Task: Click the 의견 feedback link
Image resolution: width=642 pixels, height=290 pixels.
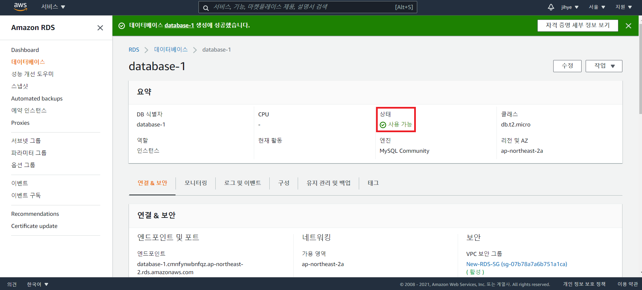Action: point(12,284)
